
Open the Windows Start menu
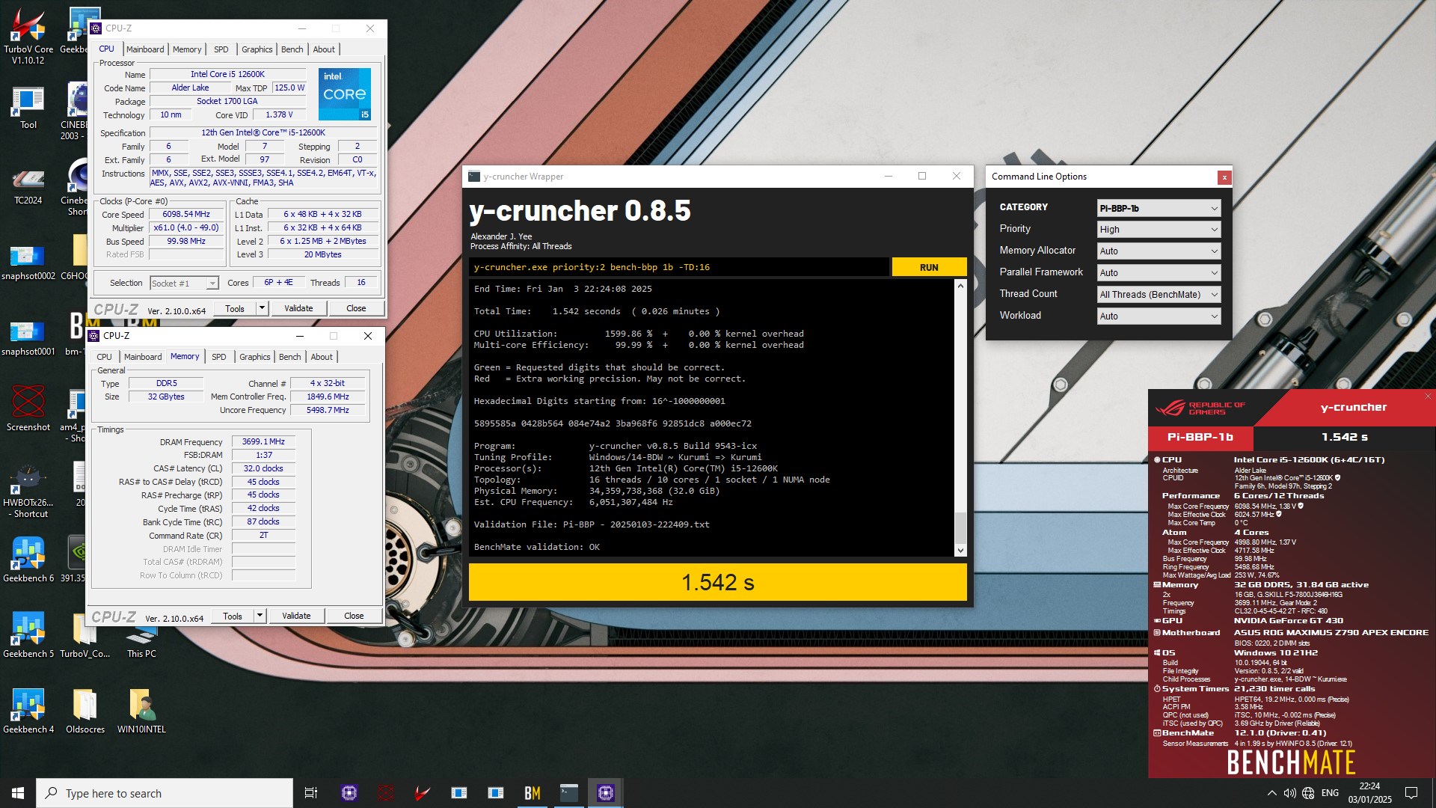(18, 793)
